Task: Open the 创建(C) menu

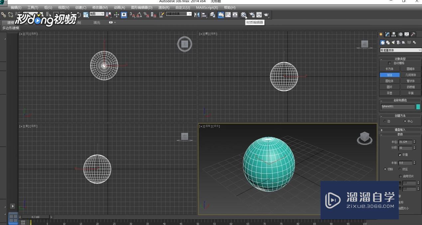Action: [x=80, y=7]
